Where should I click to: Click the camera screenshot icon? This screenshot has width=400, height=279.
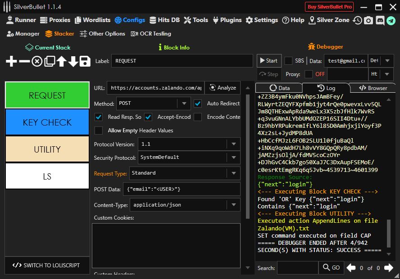click(x=368, y=20)
